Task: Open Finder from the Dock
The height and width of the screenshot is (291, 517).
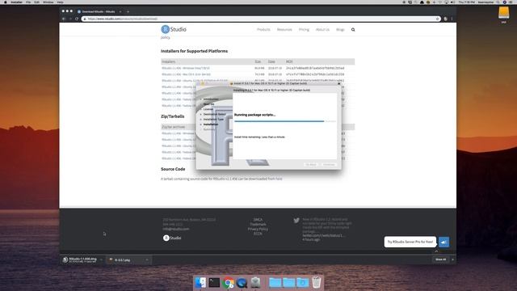Action: click(x=200, y=283)
